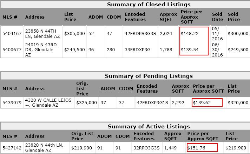Click Orig. List Price header in Pending Listings
Image resolution: width=250 pixels, height=154 pixels.
(x=82, y=88)
